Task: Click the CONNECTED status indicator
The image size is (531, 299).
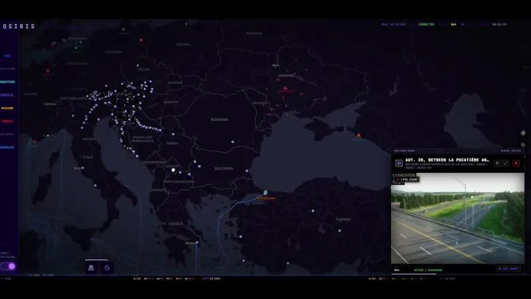Action: [426, 25]
